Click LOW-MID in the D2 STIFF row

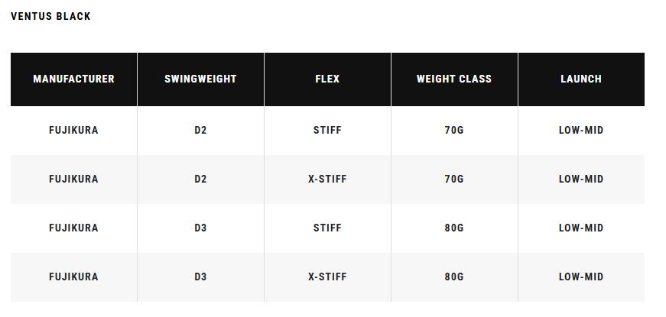[x=581, y=130]
